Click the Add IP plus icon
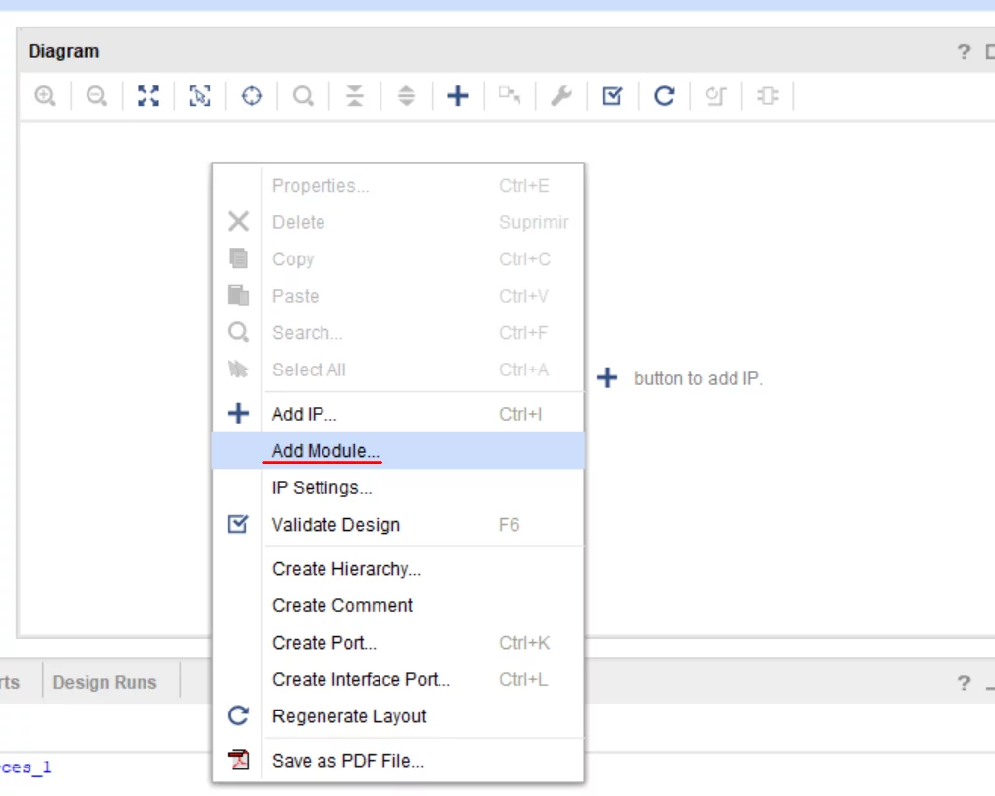Image resolution: width=995 pixels, height=796 pixels. (456, 95)
